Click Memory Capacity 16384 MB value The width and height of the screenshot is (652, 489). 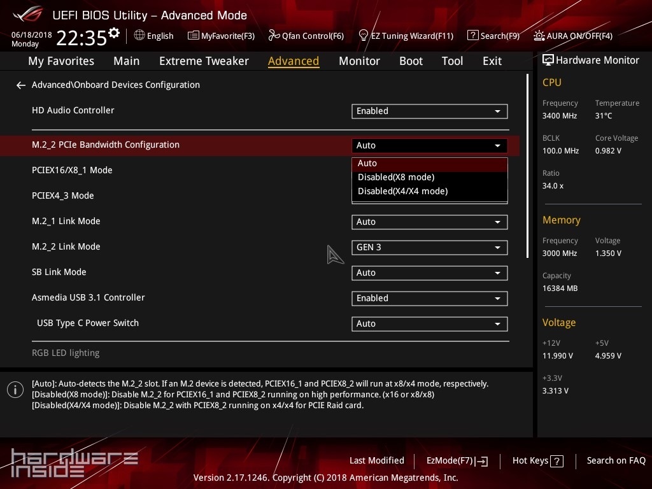pos(560,288)
